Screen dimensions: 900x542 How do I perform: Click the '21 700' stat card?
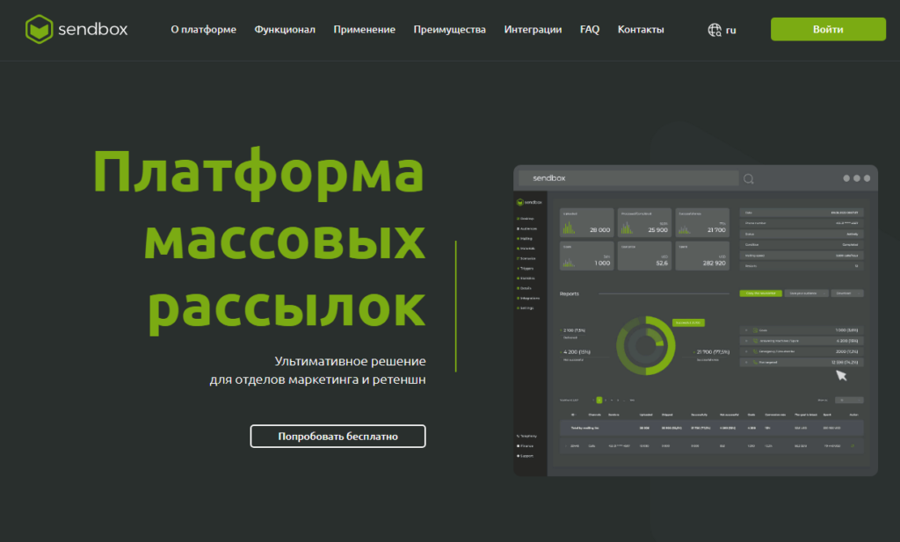click(x=702, y=222)
